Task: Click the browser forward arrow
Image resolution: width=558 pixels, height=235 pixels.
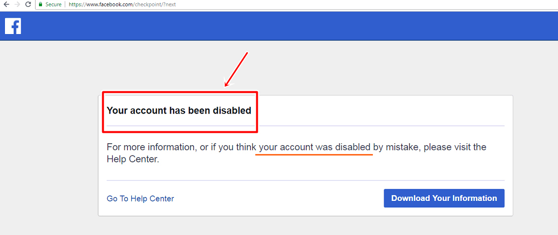Action: [x=17, y=4]
